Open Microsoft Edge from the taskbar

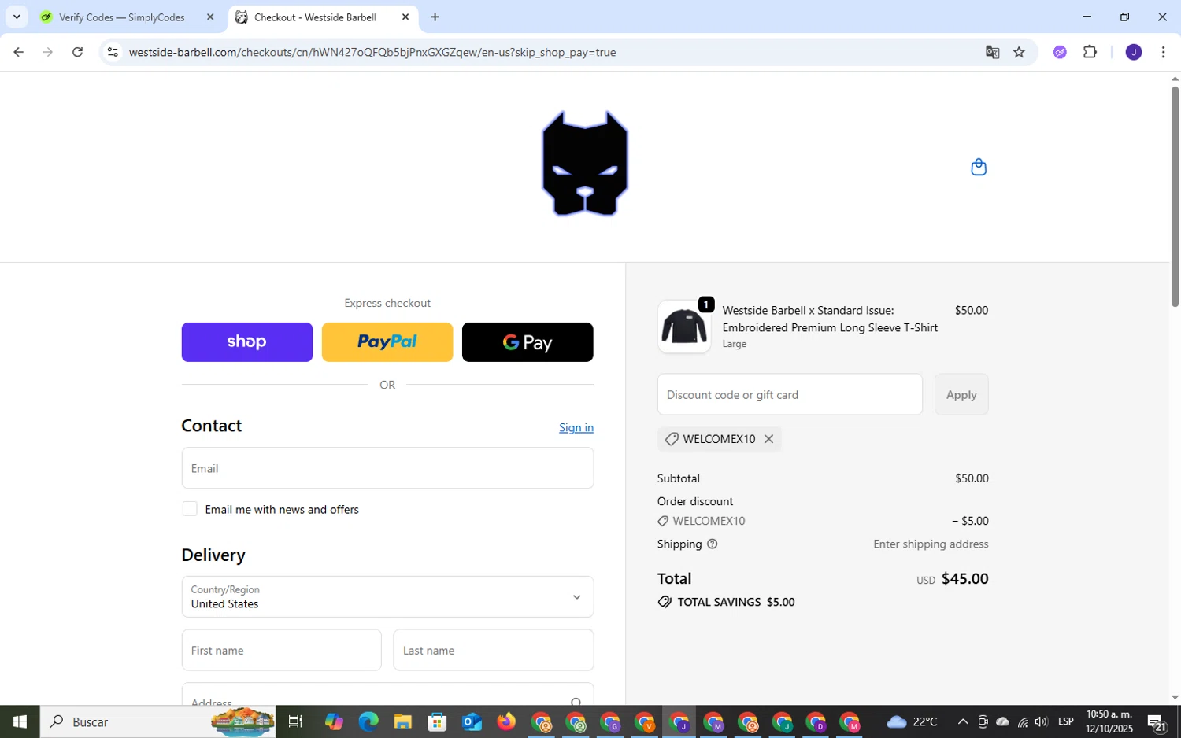pos(368,721)
